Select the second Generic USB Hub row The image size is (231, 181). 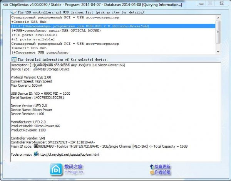(113, 48)
